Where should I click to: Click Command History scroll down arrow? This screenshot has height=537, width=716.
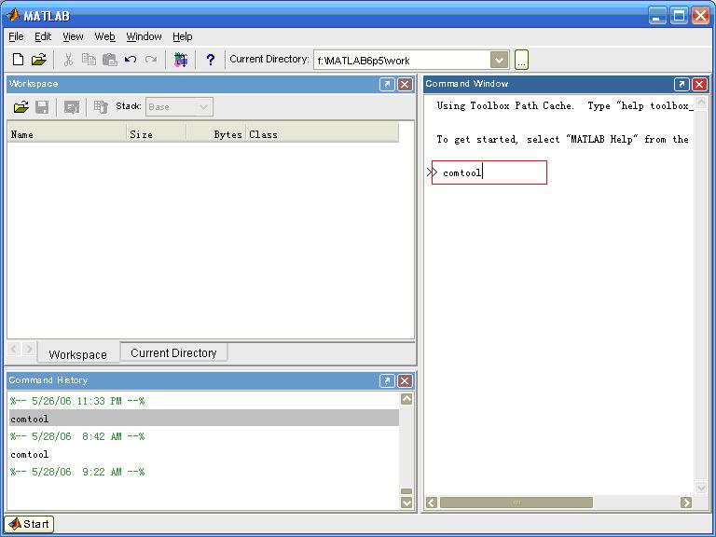(406, 503)
